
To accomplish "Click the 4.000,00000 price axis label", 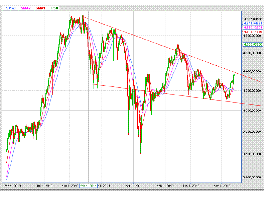I will click(252, 110).
